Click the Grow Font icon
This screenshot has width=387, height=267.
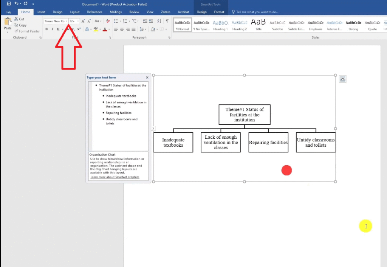coord(83,21)
